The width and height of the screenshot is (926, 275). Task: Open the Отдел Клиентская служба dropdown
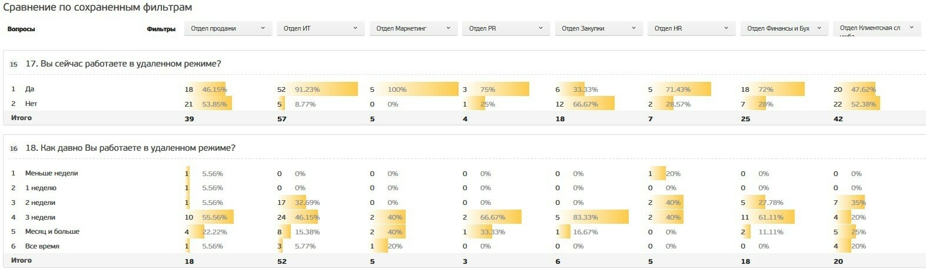pos(877,28)
